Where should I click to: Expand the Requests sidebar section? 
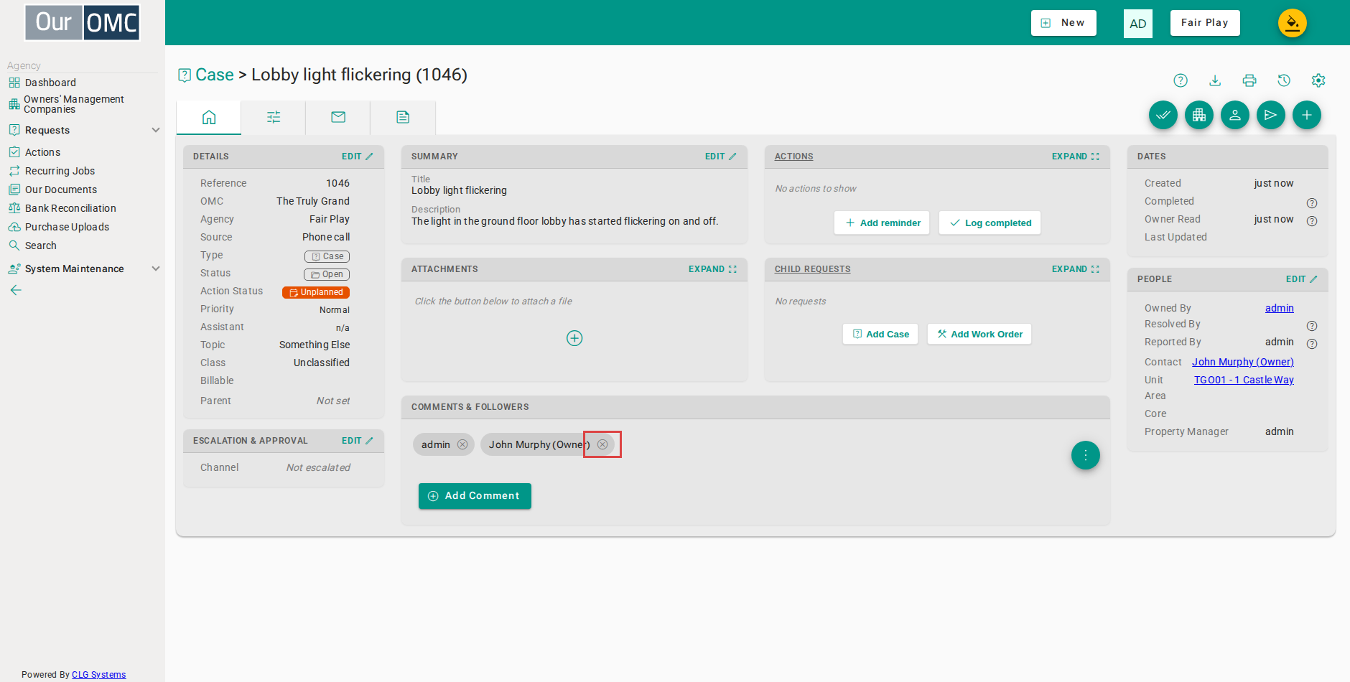[x=156, y=130]
